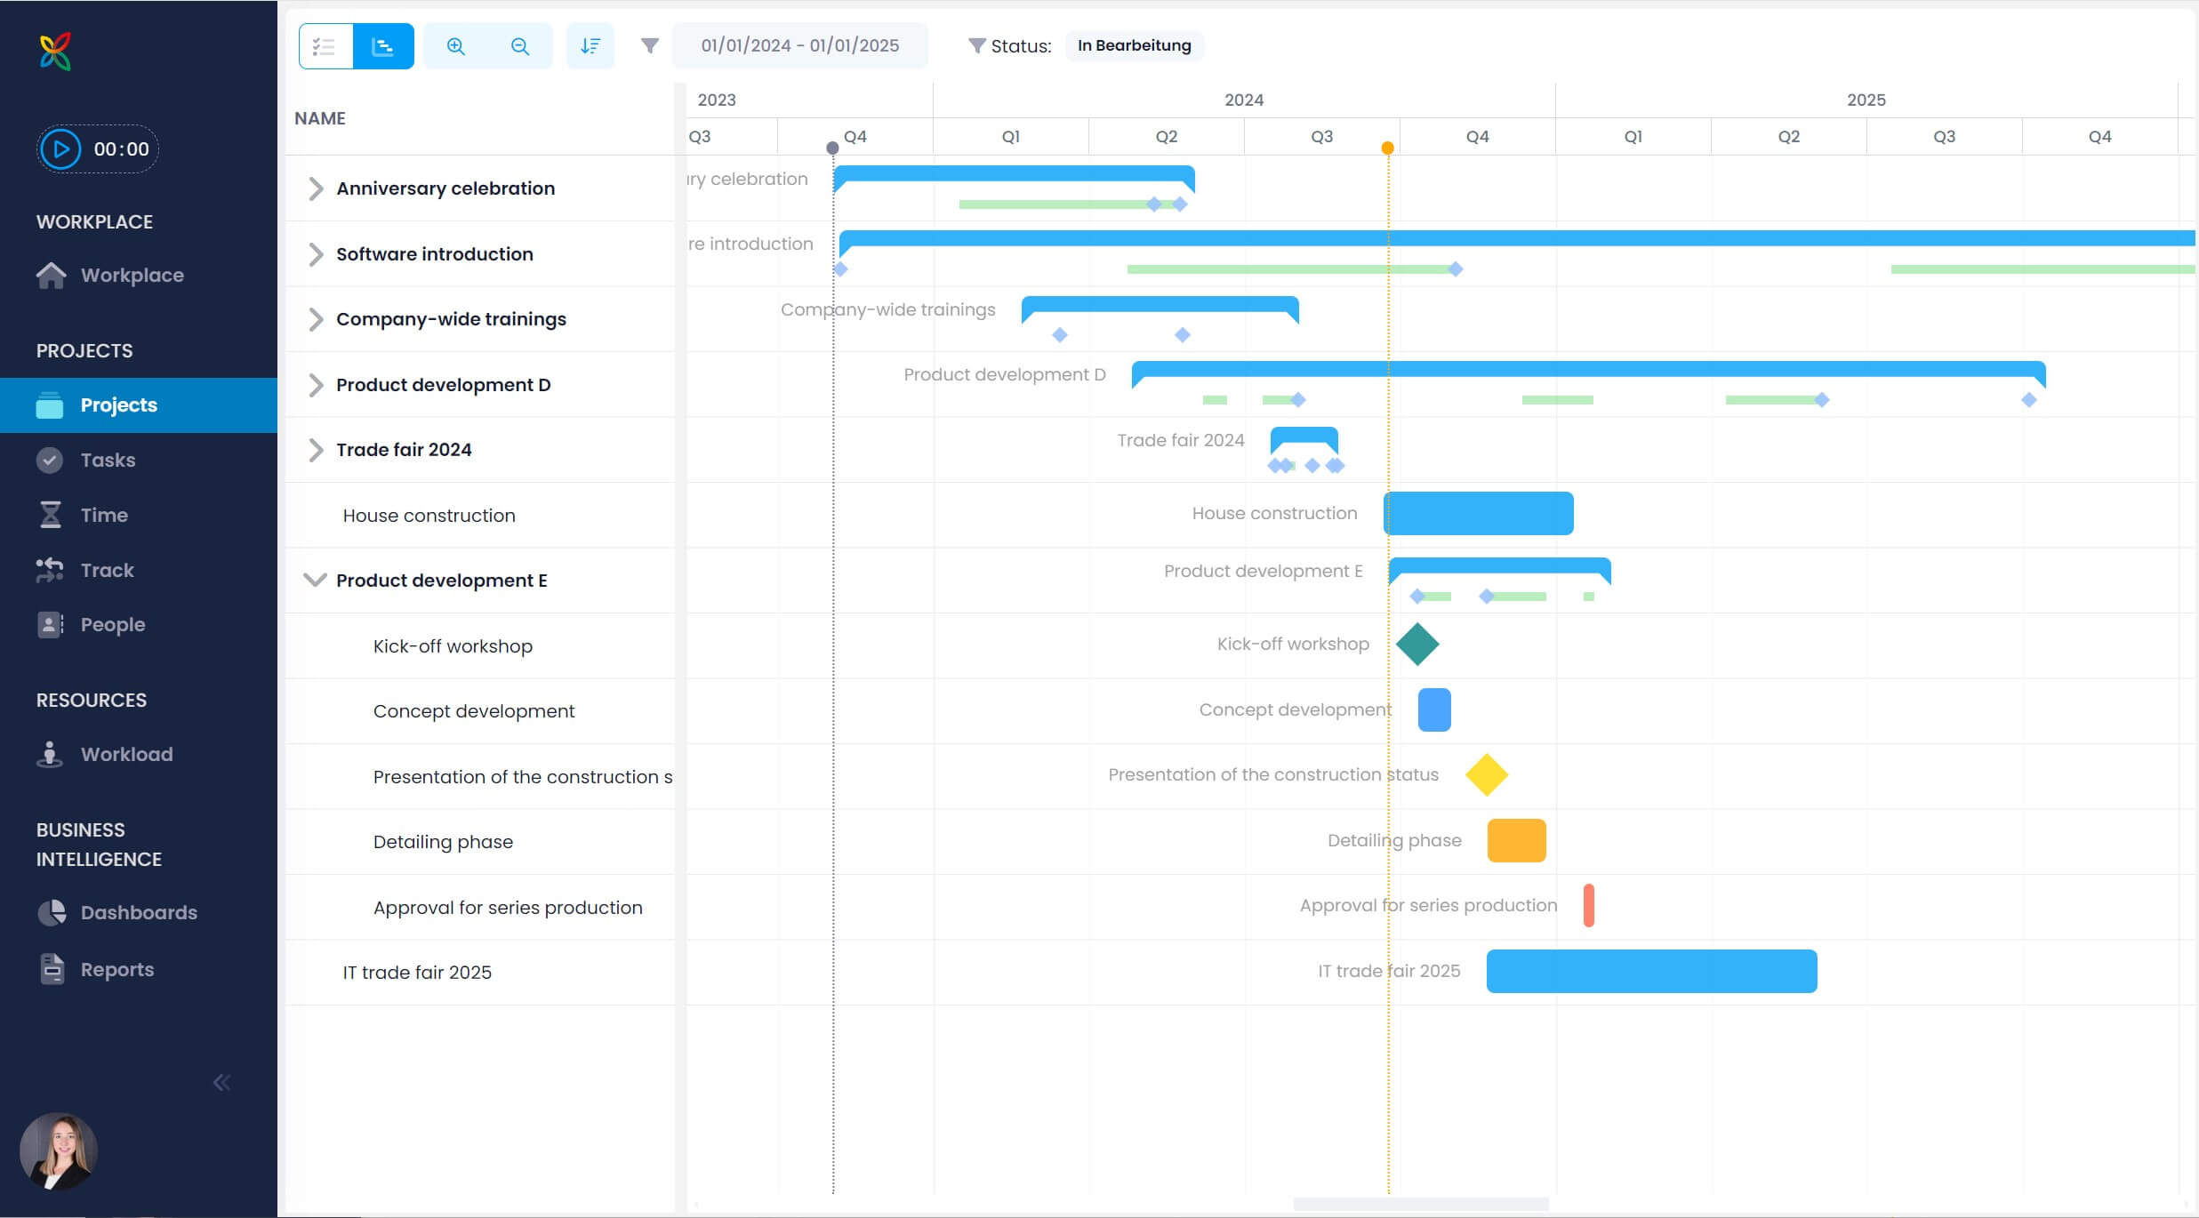The width and height of the screenshot is (2199, 1218).
Task: Select Approval for series production row
Action: point(480,908)
